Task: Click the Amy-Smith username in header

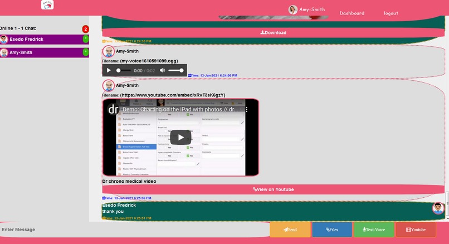Action: point(312,9)
